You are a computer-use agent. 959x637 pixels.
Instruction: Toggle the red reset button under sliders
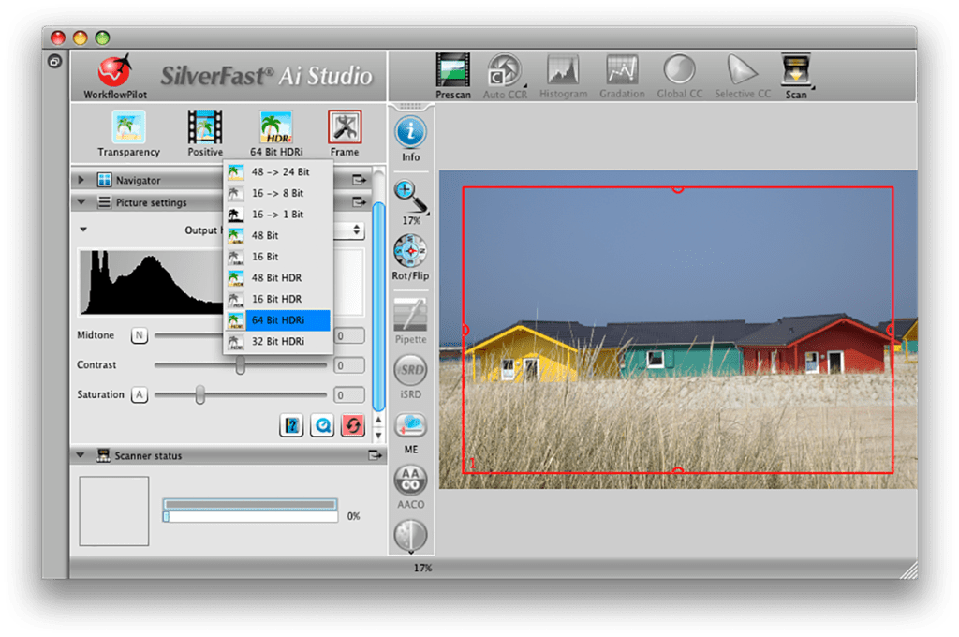pyautogui.click(x=352, y=425)
